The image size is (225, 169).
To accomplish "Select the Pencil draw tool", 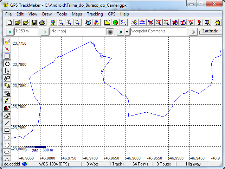I will click(7, 101).
